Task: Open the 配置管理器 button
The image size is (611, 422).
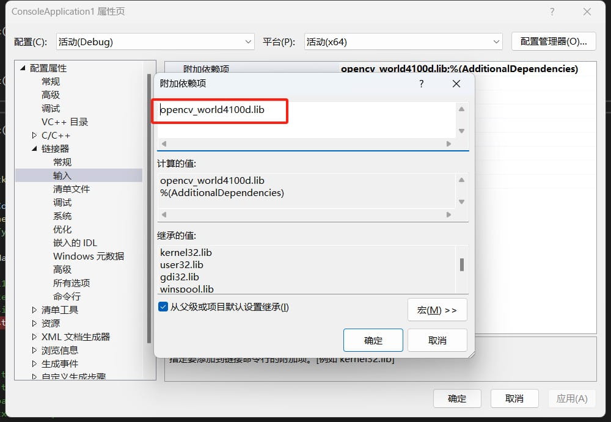Action: (554, 42)
